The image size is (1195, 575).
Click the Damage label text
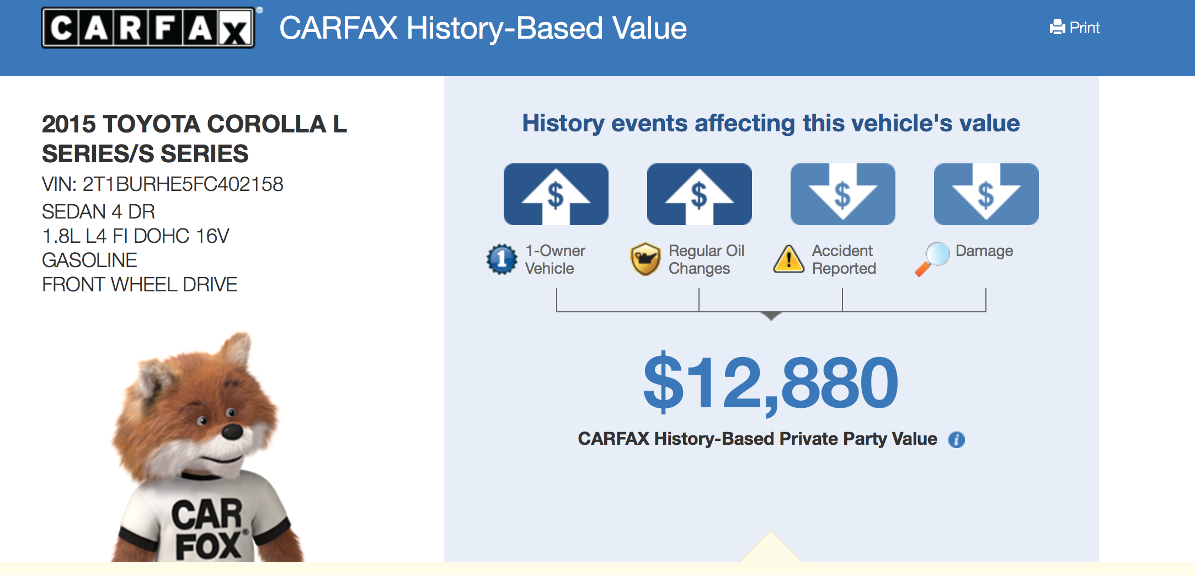[984, 251]
